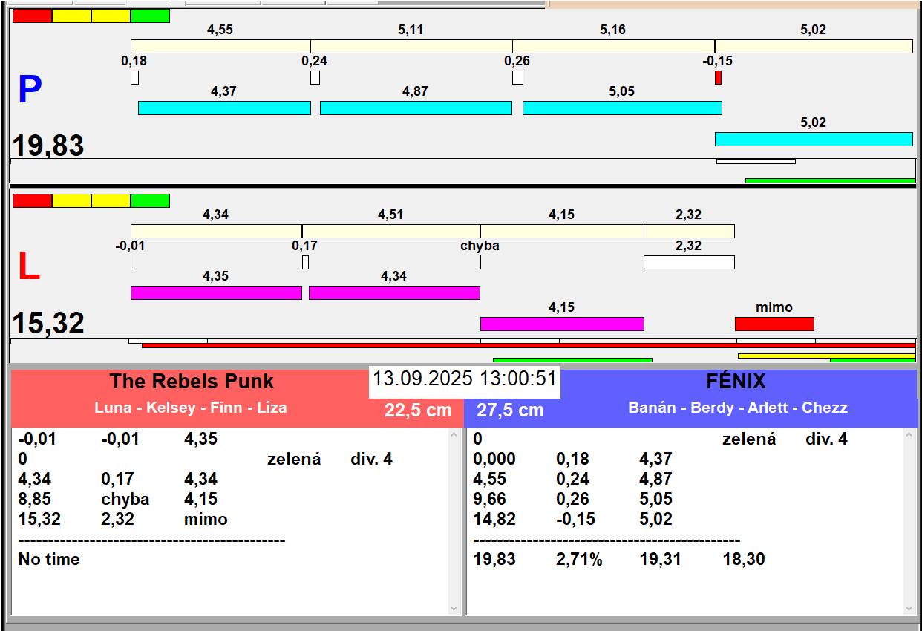Click dog lineup 'Luna - Kelsey - Finn - Líza'
This screenshot has width=922, height=631.
(191, 408)
